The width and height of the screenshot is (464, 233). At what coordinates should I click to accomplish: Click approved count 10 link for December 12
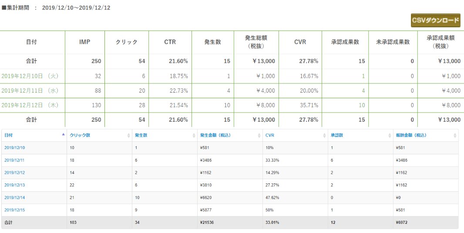click(362, 105)
